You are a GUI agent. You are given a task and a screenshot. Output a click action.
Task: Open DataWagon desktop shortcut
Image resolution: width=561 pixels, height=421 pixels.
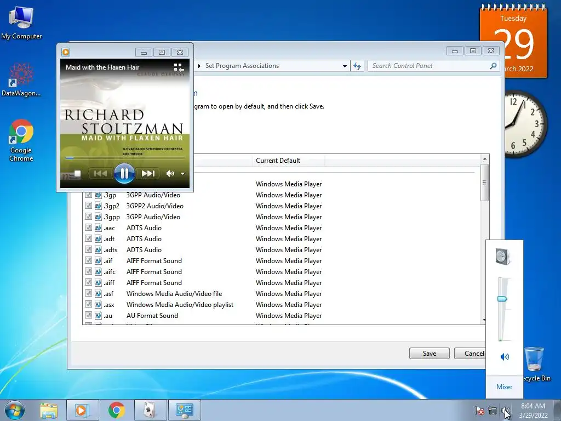coord(21,79)
